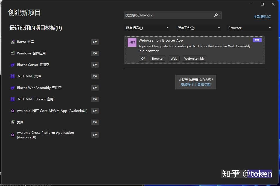The image size is (280, 186).
Task: Click the template description text about WebAssembly
Action: pos(195,48)
